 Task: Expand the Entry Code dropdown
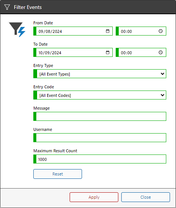click(100, 95)
